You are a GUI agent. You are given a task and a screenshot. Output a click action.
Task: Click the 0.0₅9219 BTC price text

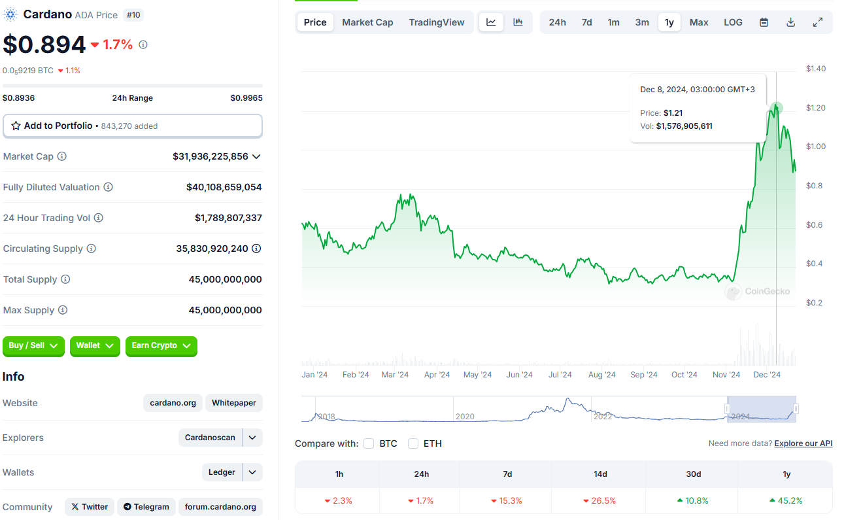pyautogui.click(x=28, y=71)
